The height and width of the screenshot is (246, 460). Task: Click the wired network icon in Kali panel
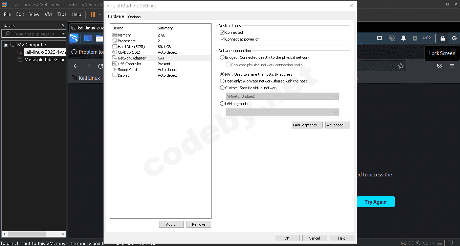(380, 38)
